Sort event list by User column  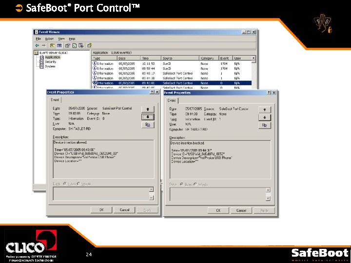click(242, 58)
